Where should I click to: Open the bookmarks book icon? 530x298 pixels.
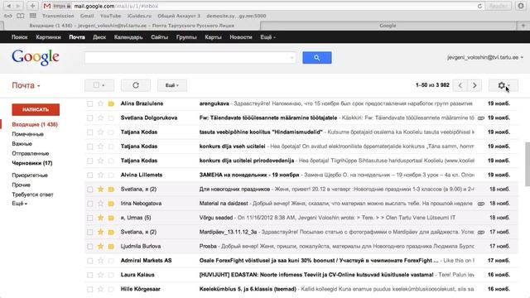click(20, 16)
